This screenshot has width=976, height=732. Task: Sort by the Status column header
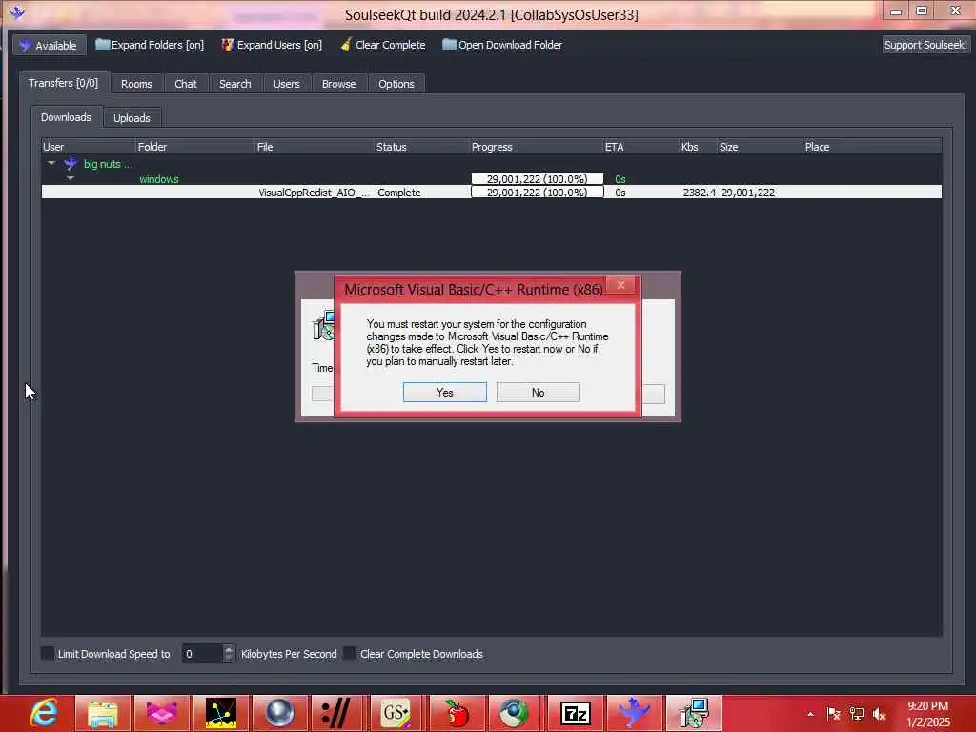422,147
